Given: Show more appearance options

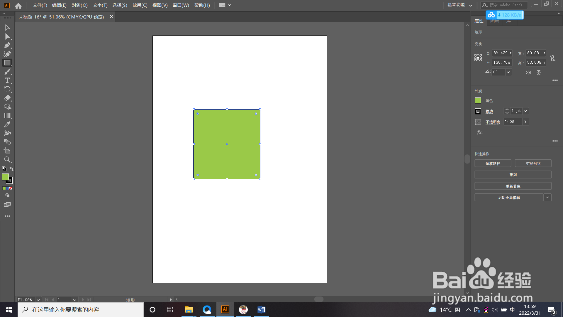Looking at the screenshot, I should pyautogui.click(x=555, y=141).
